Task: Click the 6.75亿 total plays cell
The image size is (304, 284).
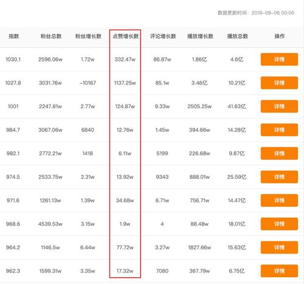Action: (x=237, y=271)
